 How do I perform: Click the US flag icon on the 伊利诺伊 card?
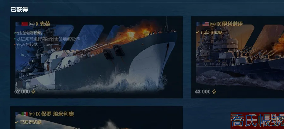point(205,24)
